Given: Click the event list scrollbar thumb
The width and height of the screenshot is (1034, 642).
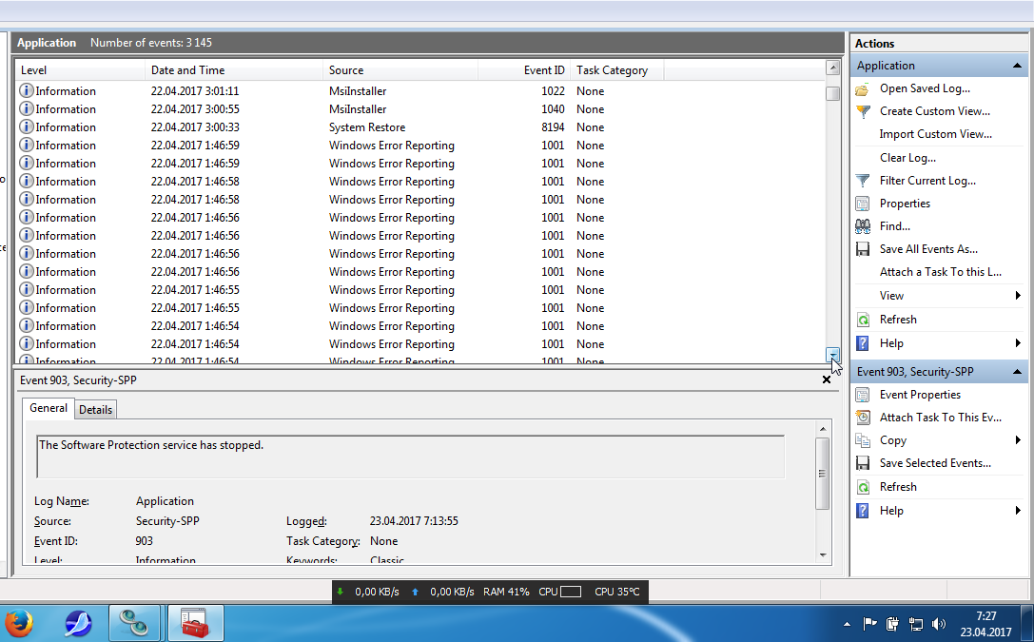Looking at the screenshot, I should point(833,93).
